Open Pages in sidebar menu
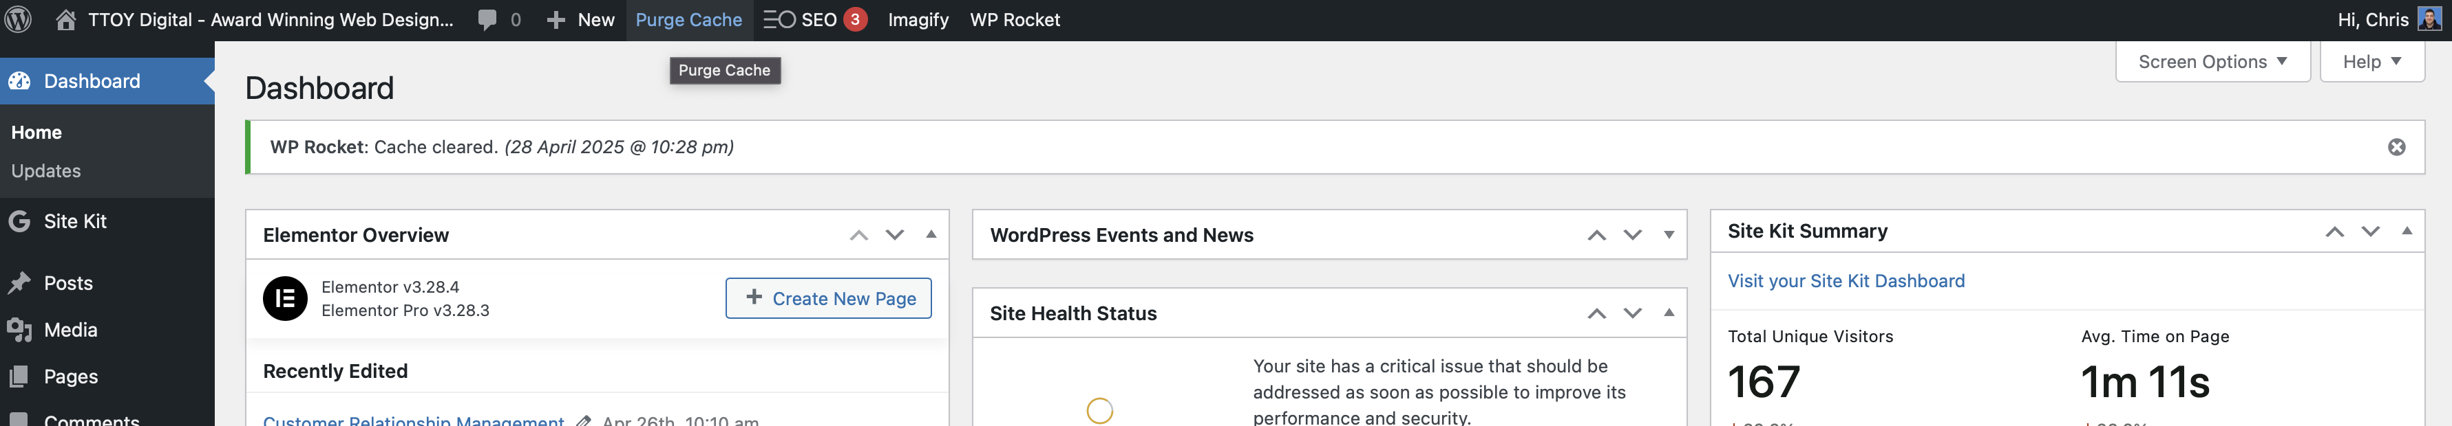This screenshot has height=426, width=2452. (107, 377)
